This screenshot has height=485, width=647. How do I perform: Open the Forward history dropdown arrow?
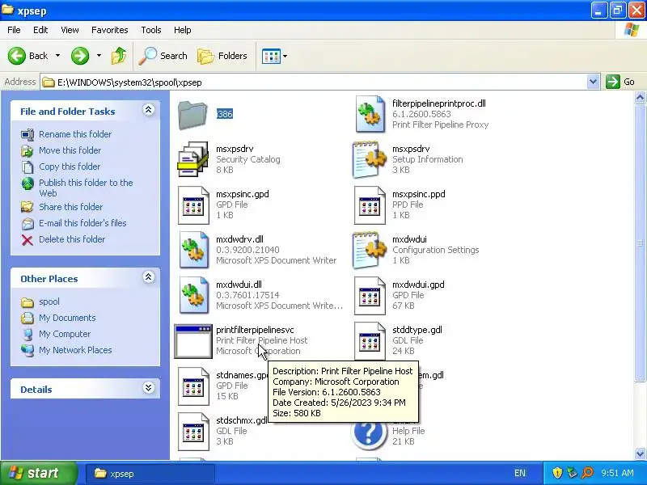(99, 56)
